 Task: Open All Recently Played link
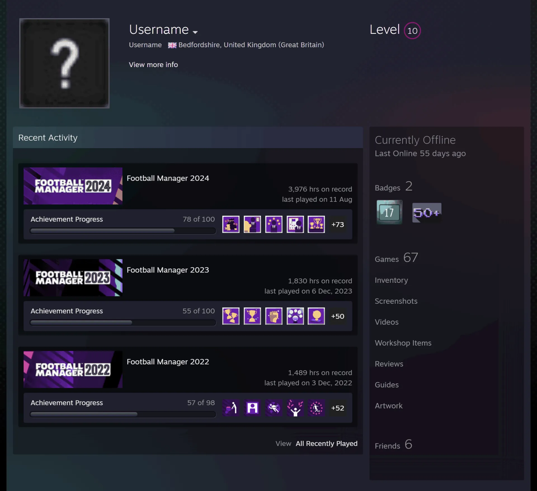click(x=326, y=443)
